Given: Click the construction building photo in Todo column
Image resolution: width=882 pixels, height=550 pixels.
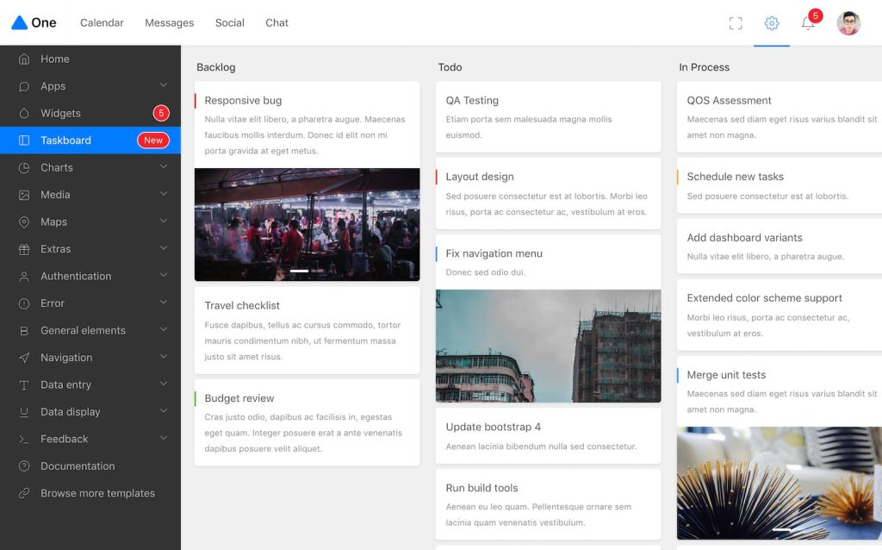Looking at the screenshot, I should [549, 345].
